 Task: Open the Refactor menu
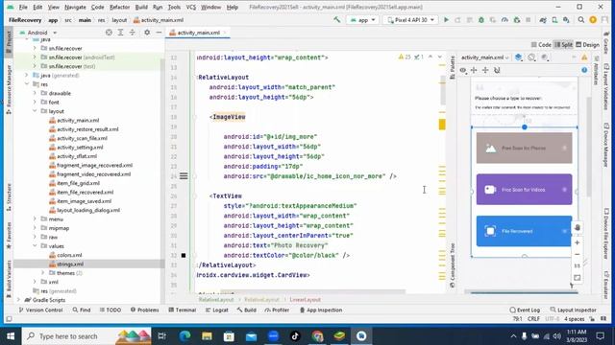tap(119, 7)
